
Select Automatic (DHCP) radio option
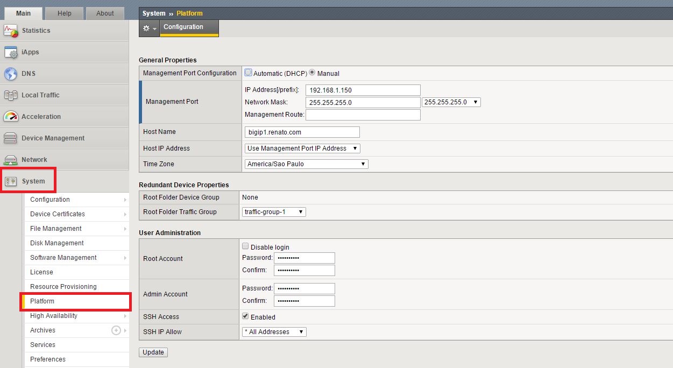tap(249, 73)
